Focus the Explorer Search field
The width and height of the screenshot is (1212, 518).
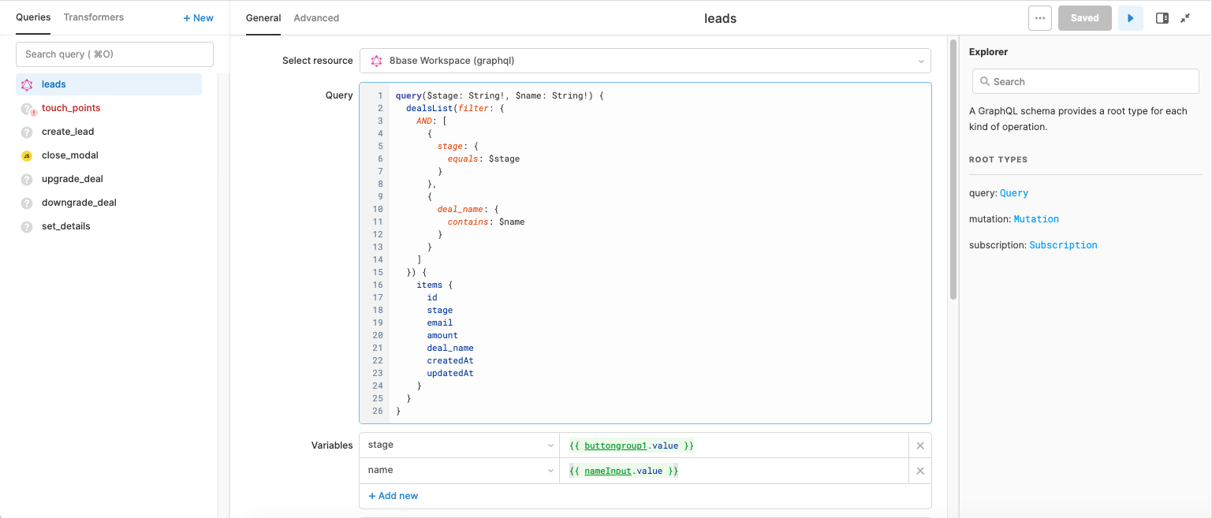[1085, 81]
